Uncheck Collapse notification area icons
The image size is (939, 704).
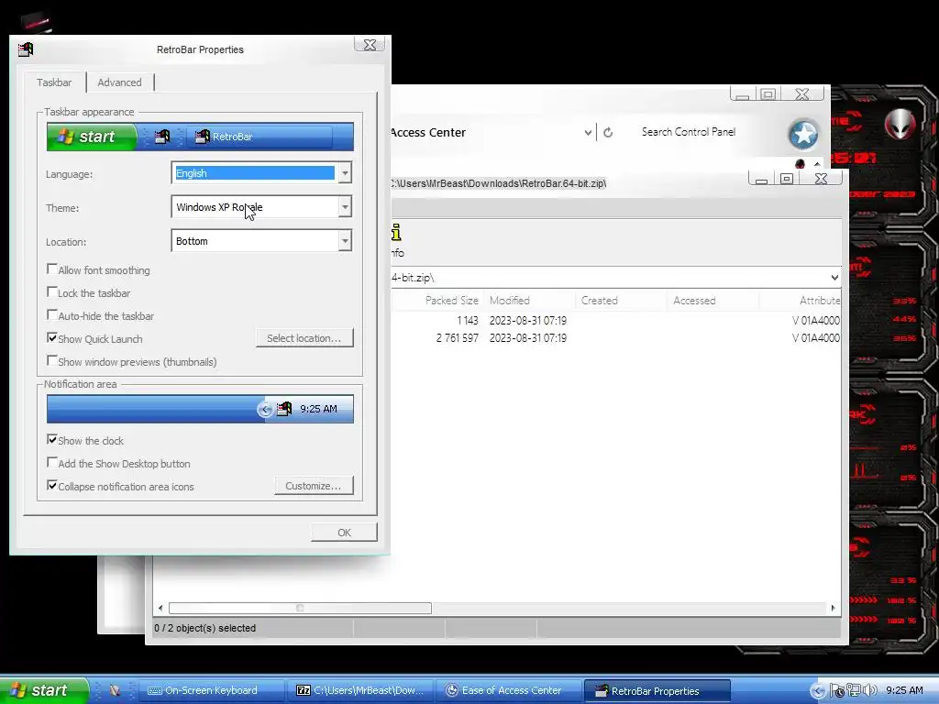point(52,486)
